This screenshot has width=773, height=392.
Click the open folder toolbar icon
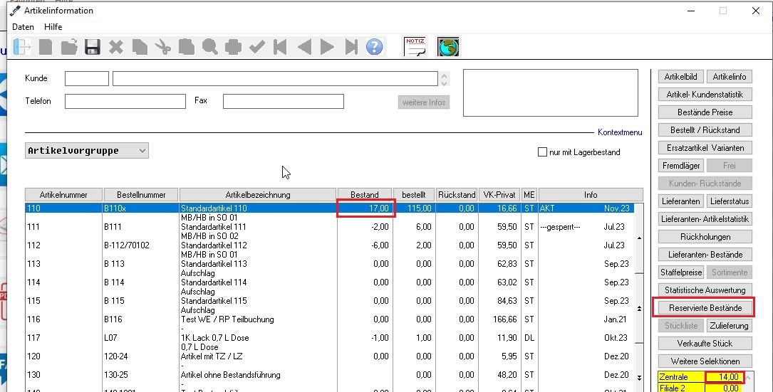click(69, 47)
